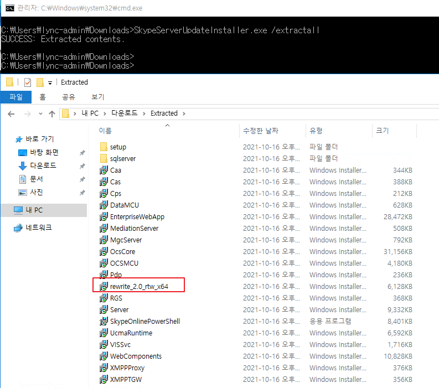Screen dimensions: 439x388
Task: Select the RGS installer icon
Action: (104, 298)
